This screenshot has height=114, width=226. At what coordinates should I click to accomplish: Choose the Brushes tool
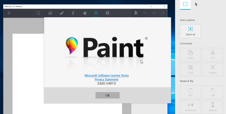coord(62,13)
